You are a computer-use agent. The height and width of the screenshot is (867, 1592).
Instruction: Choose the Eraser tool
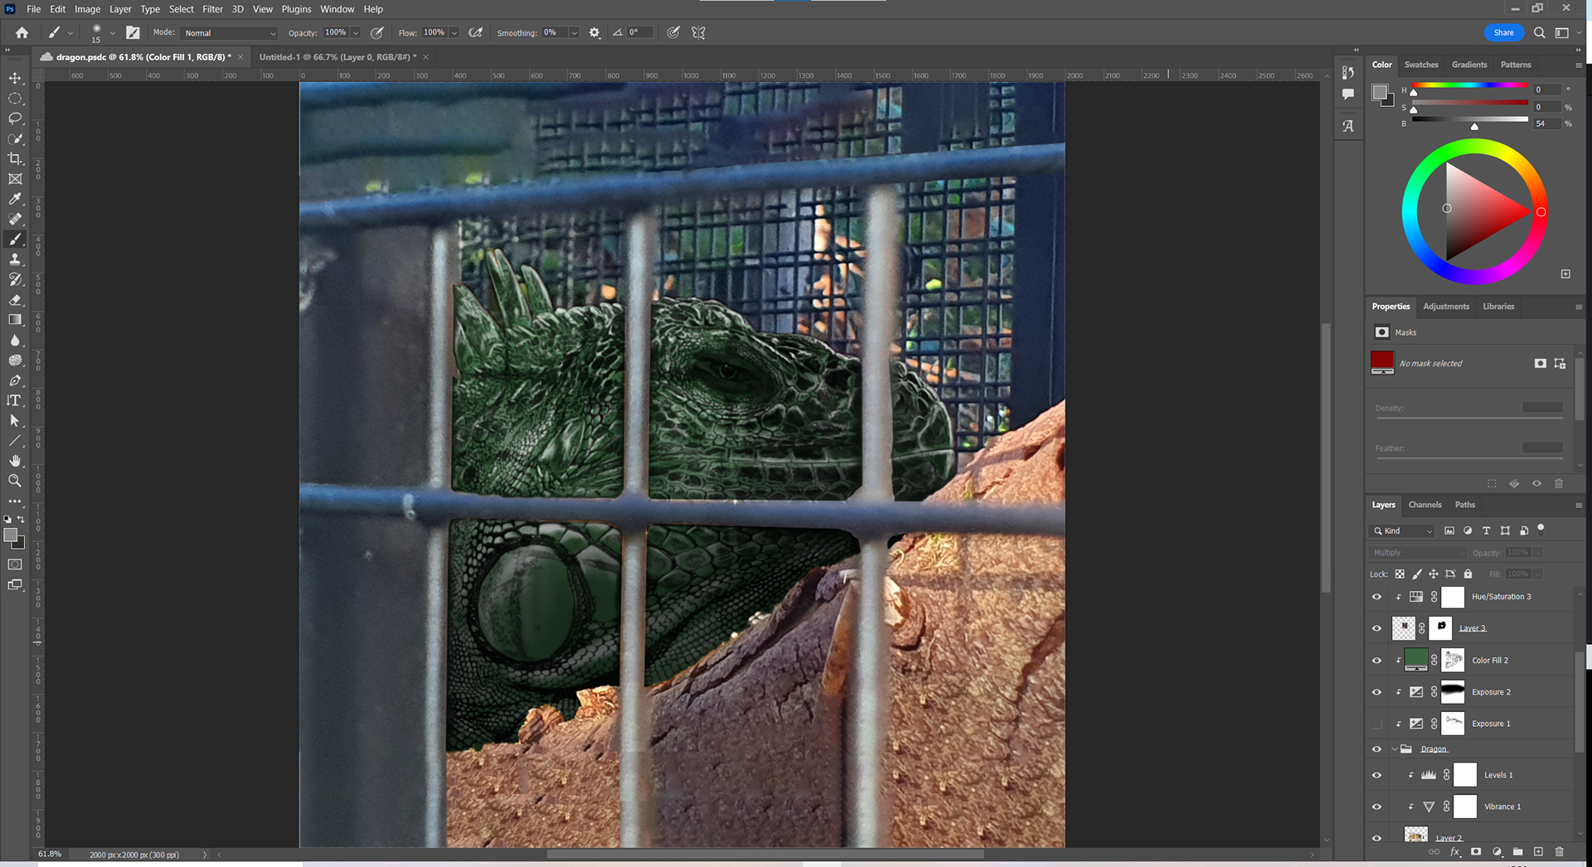point(15,300)
